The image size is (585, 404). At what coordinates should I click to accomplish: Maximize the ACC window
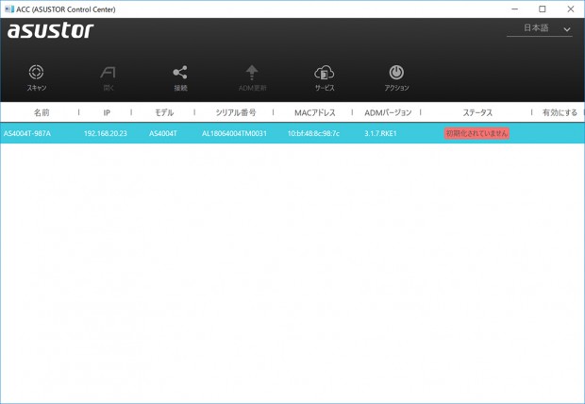point(543,8)
